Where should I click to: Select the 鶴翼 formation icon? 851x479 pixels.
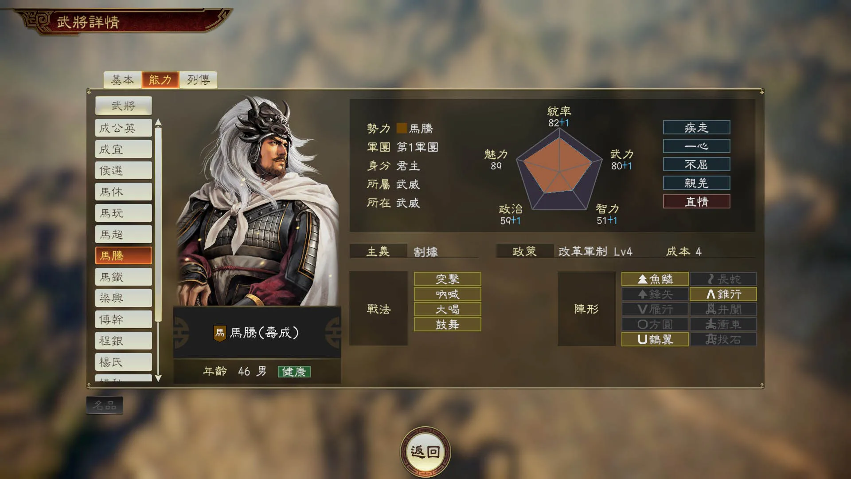(642, 339)
